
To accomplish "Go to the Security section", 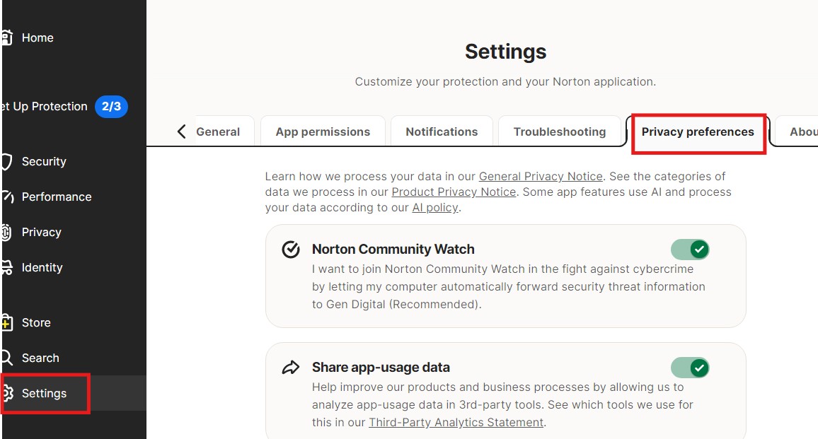I will click(x=44, y=162).
